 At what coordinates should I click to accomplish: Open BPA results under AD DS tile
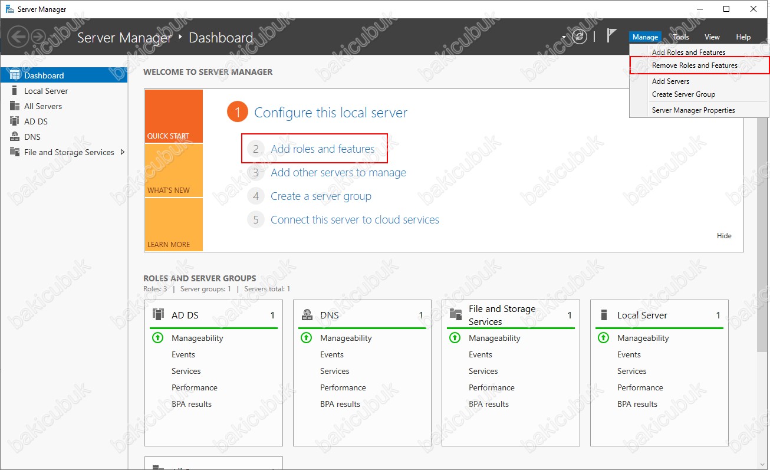point(192,404)
